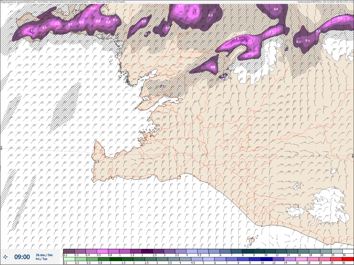This screenshot has width=354, height=265.
Task: Click the map title text starting 'Rigning/skúrir'
Action: 63,2
